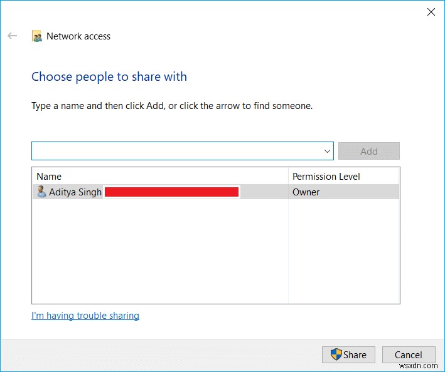The height and width of the screenshot is (372, 445).
Task: Click the Share button
Action: [x=348, y=354]
